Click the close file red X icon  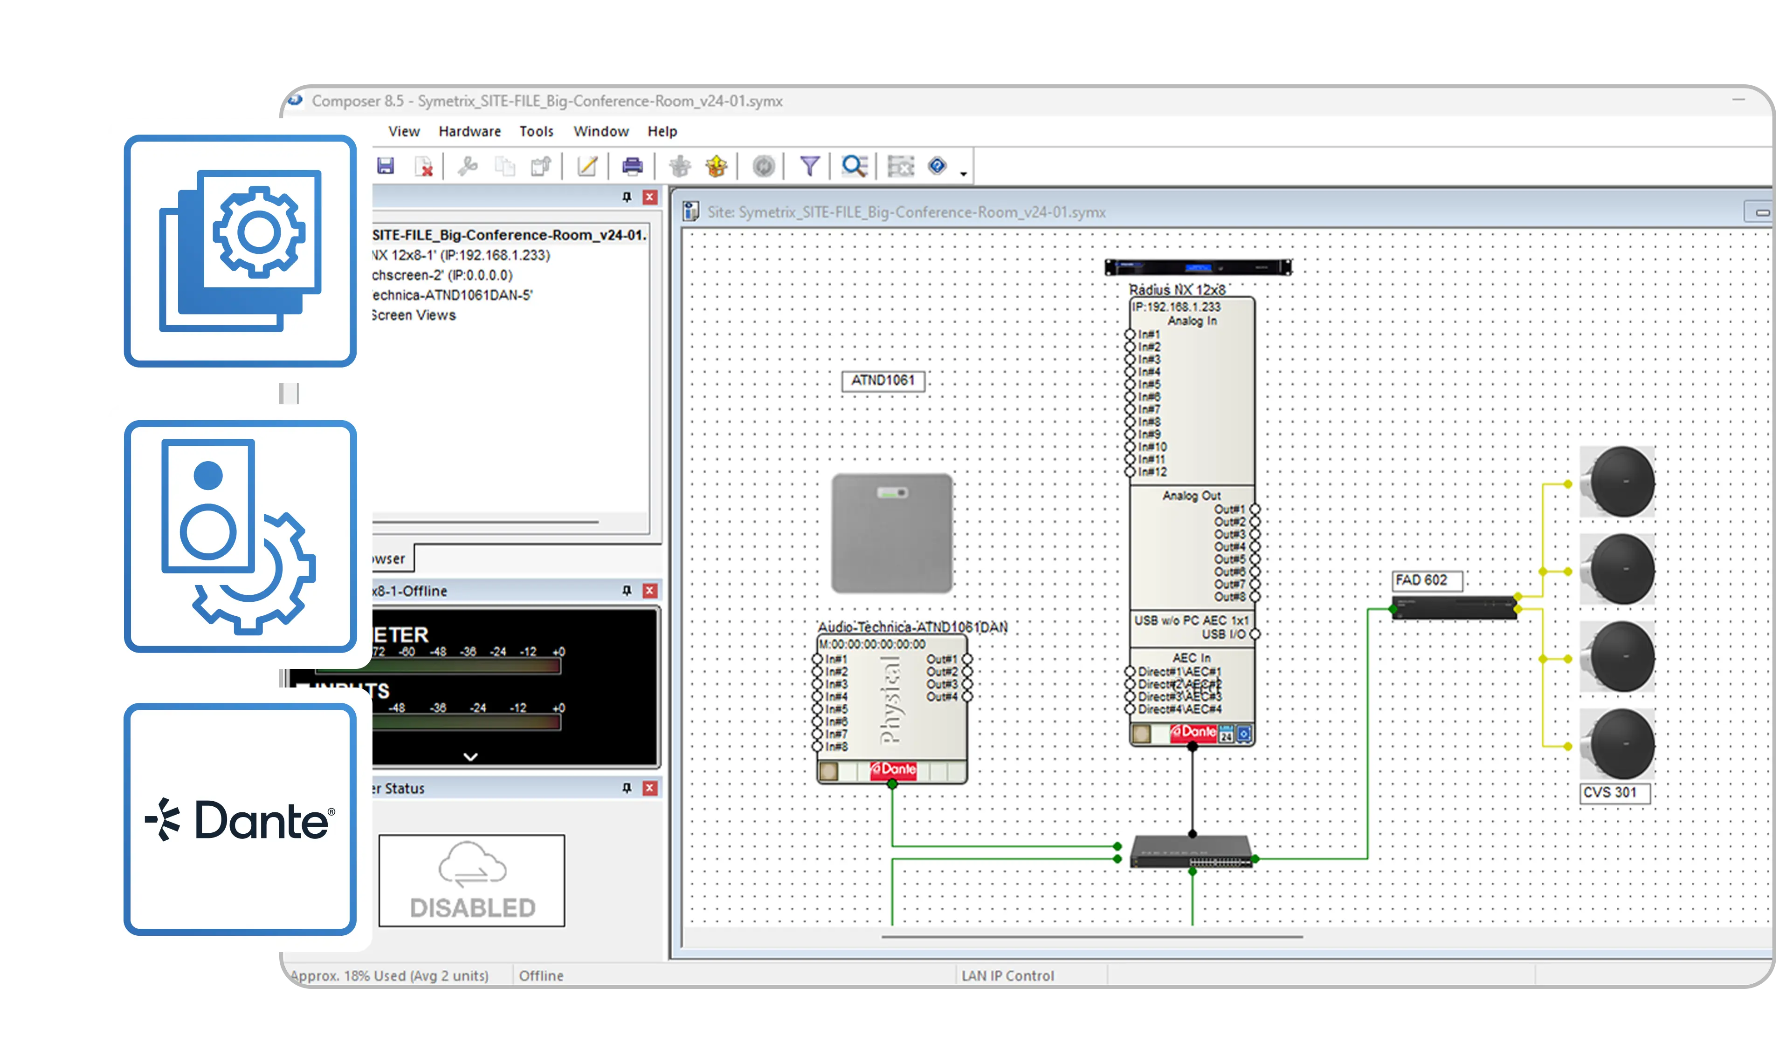424,167
